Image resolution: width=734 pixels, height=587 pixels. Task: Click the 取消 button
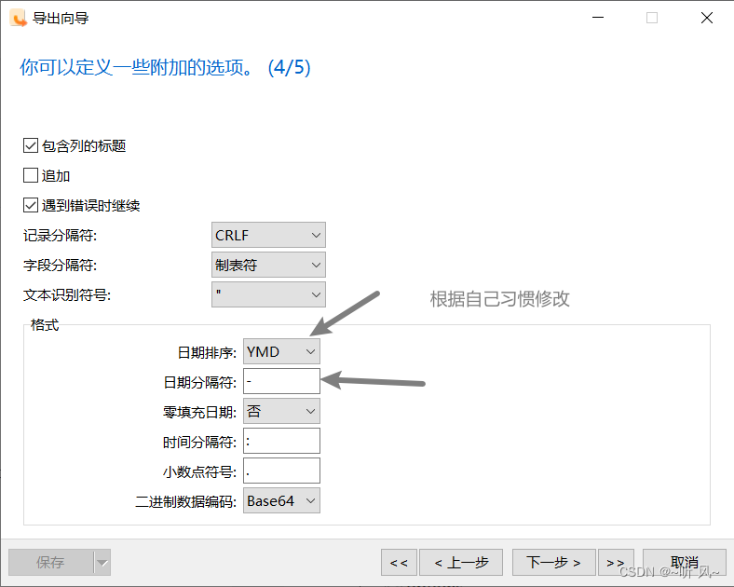pyautogui.click(x=684, y=562)
